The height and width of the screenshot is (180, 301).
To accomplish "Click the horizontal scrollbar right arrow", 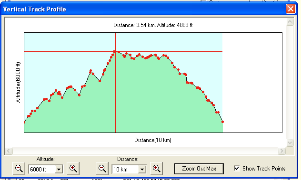I will point(281,151).
